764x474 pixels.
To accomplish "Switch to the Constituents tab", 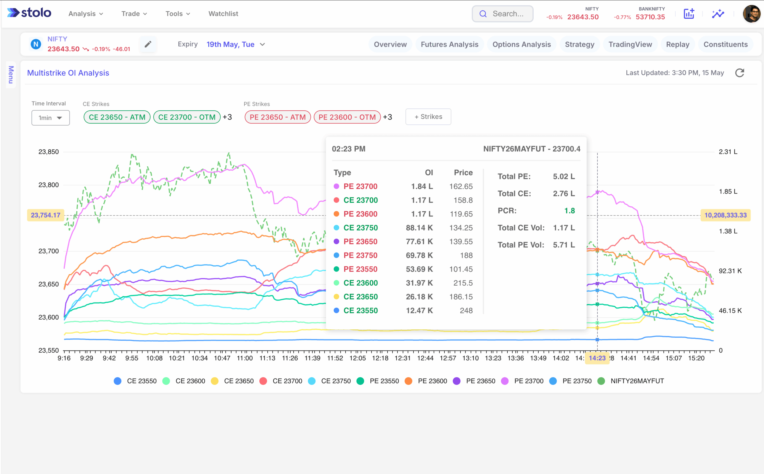I will (x=726, y=44).
